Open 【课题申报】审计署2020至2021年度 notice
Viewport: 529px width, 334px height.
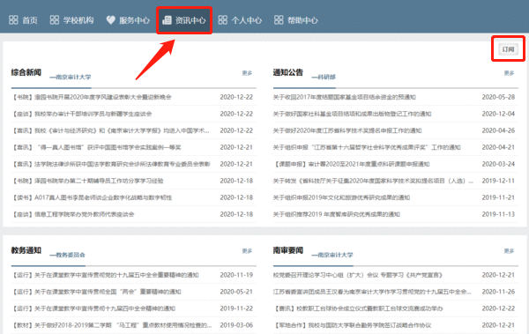(x=351, y=164)
